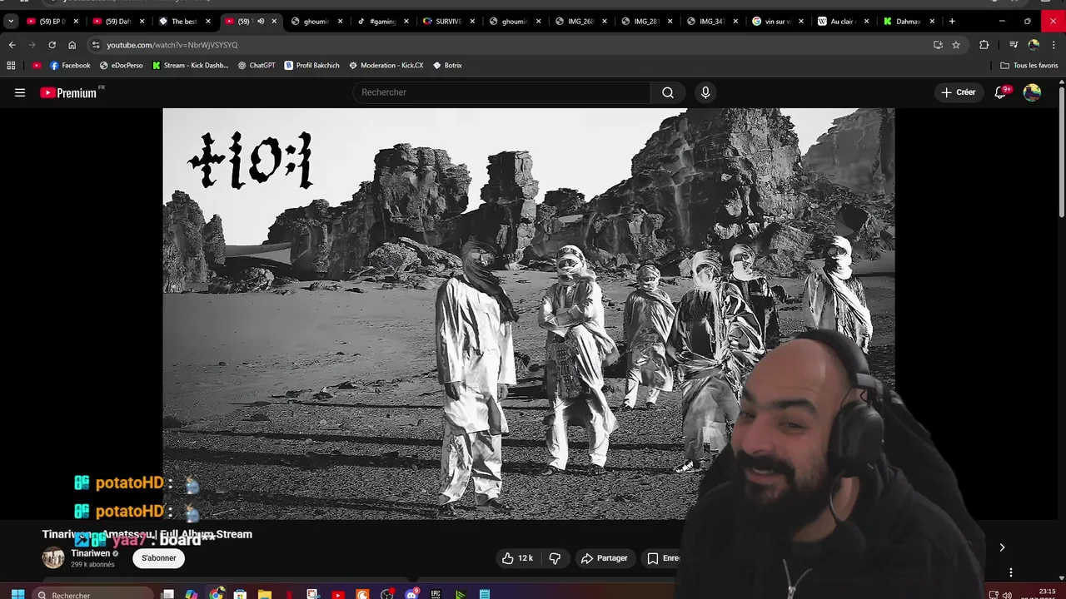Open Tinariwen channel name link

tap(90, 553)
